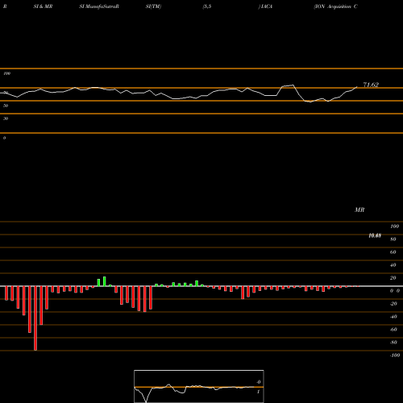Click the MR axis label -100
403x403 pixels.
pos(395,355)
